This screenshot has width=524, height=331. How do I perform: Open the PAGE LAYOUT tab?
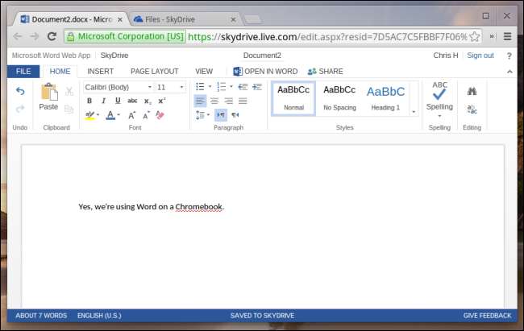[154, 72]
